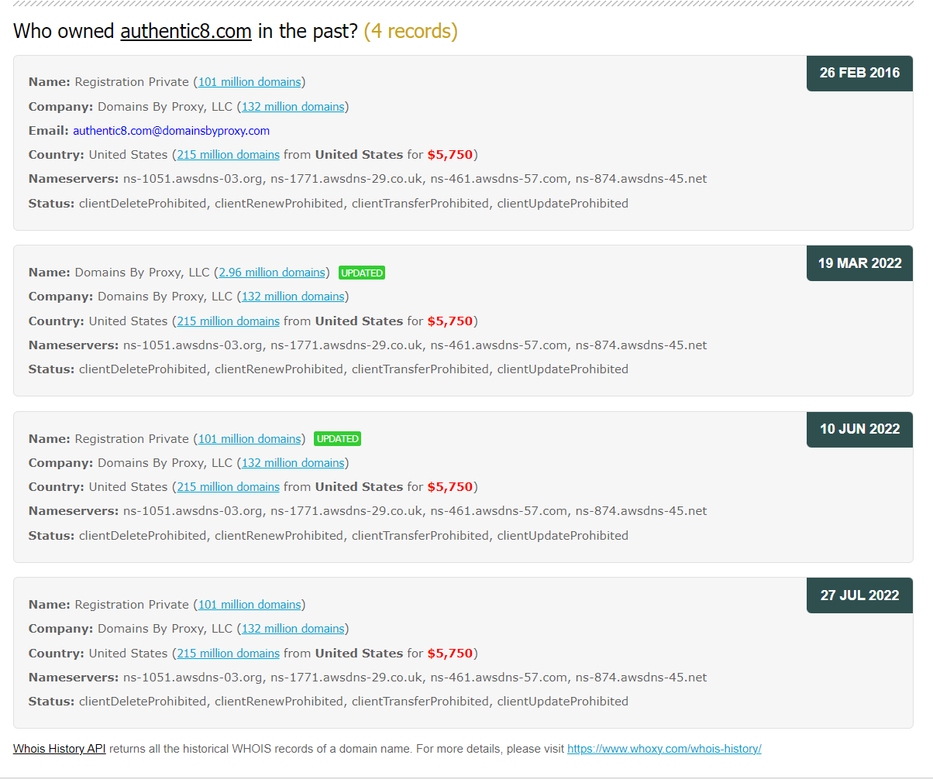This screenshot has width=933, height=779.
Task: Open "215 million domains" in the 19 MAR 2022 record
Action: [x=228, y=321]
